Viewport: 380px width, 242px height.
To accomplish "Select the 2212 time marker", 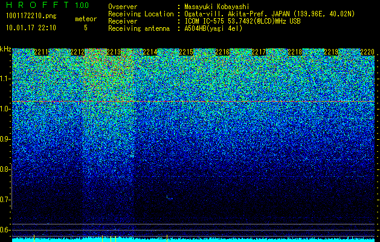I will pos(77,52).
